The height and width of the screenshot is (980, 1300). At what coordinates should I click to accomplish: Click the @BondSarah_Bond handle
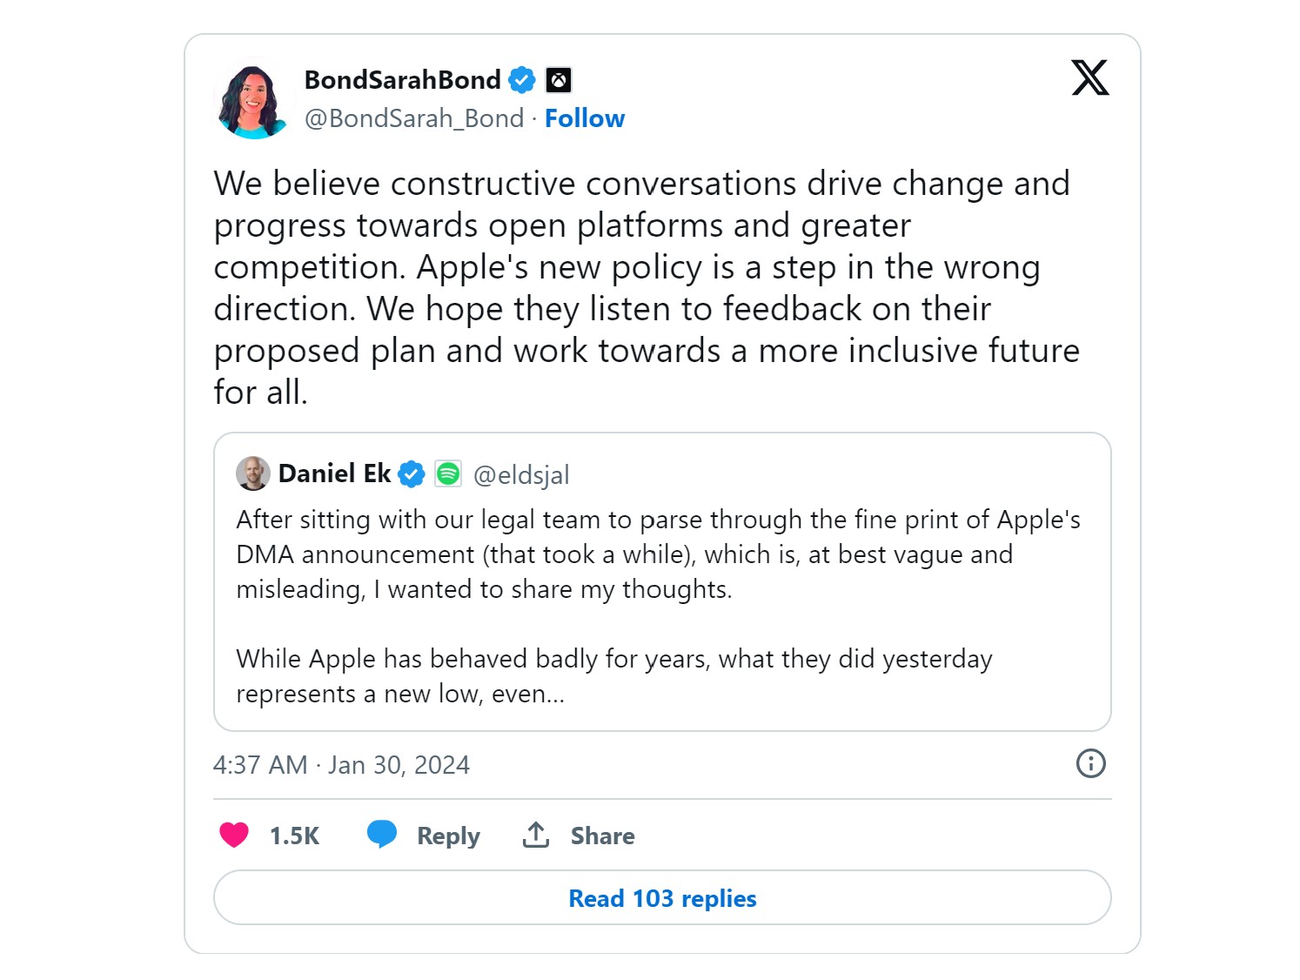[x=414, y=118]
